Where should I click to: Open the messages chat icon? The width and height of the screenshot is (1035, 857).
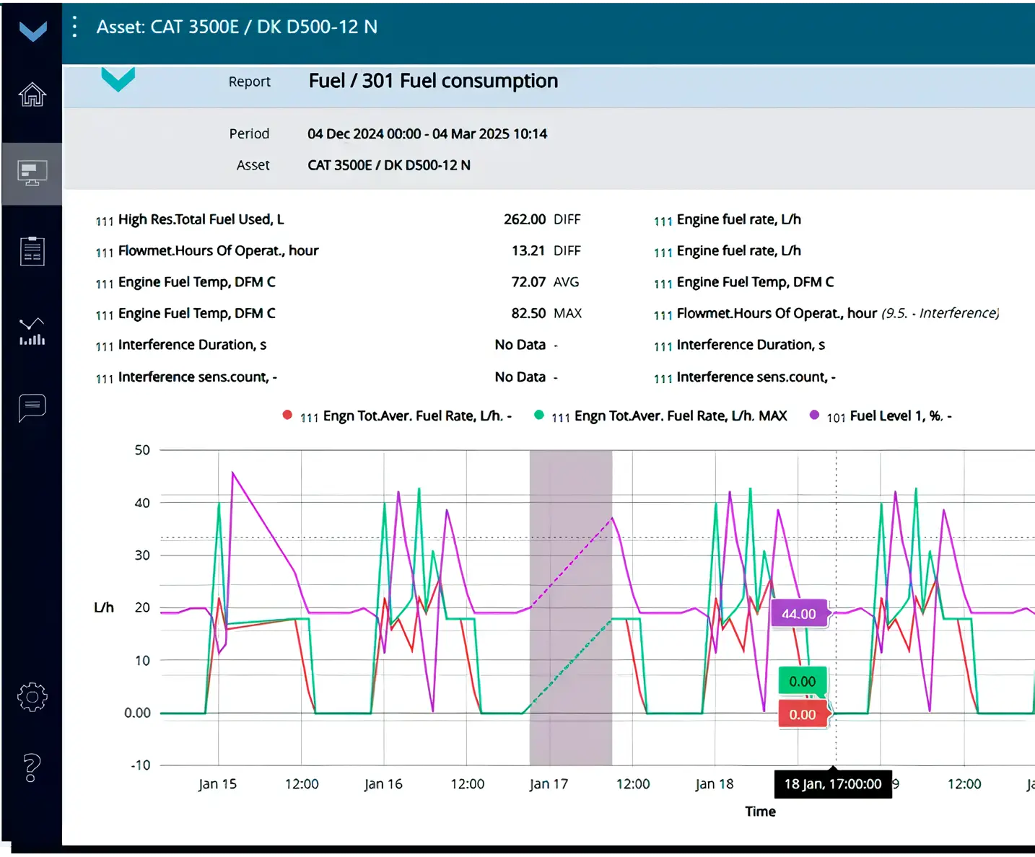(32, 408)
